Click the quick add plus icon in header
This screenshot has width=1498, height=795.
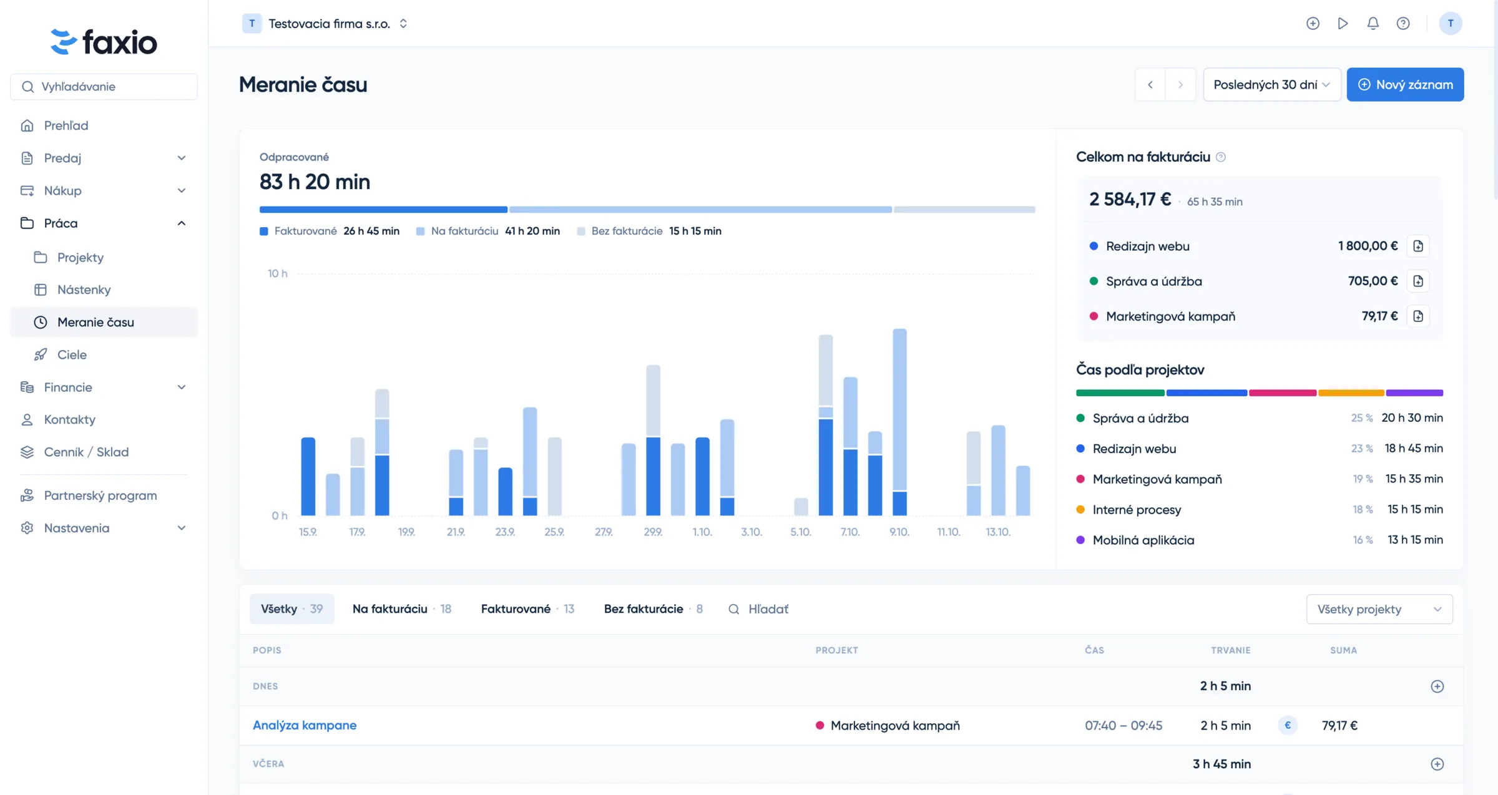(1313, 24)
